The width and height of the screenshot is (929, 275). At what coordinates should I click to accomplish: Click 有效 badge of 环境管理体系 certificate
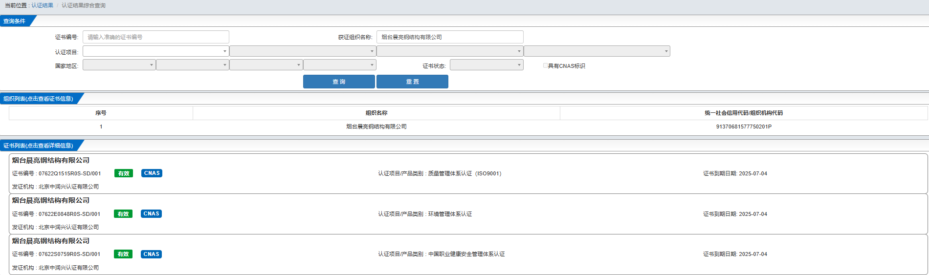pyautogui.click(x=123, y=214)
